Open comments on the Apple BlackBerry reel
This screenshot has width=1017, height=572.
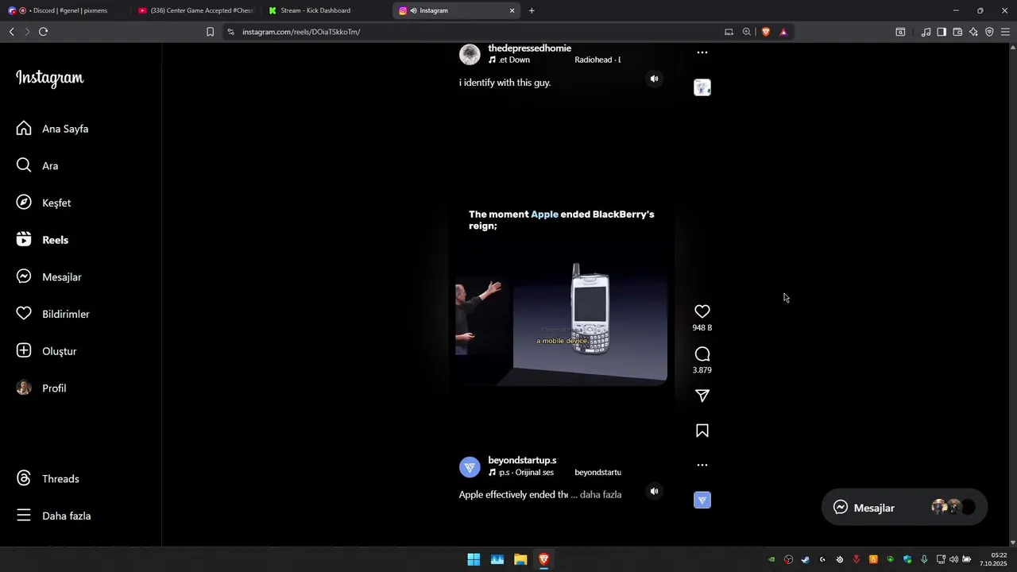702,354
